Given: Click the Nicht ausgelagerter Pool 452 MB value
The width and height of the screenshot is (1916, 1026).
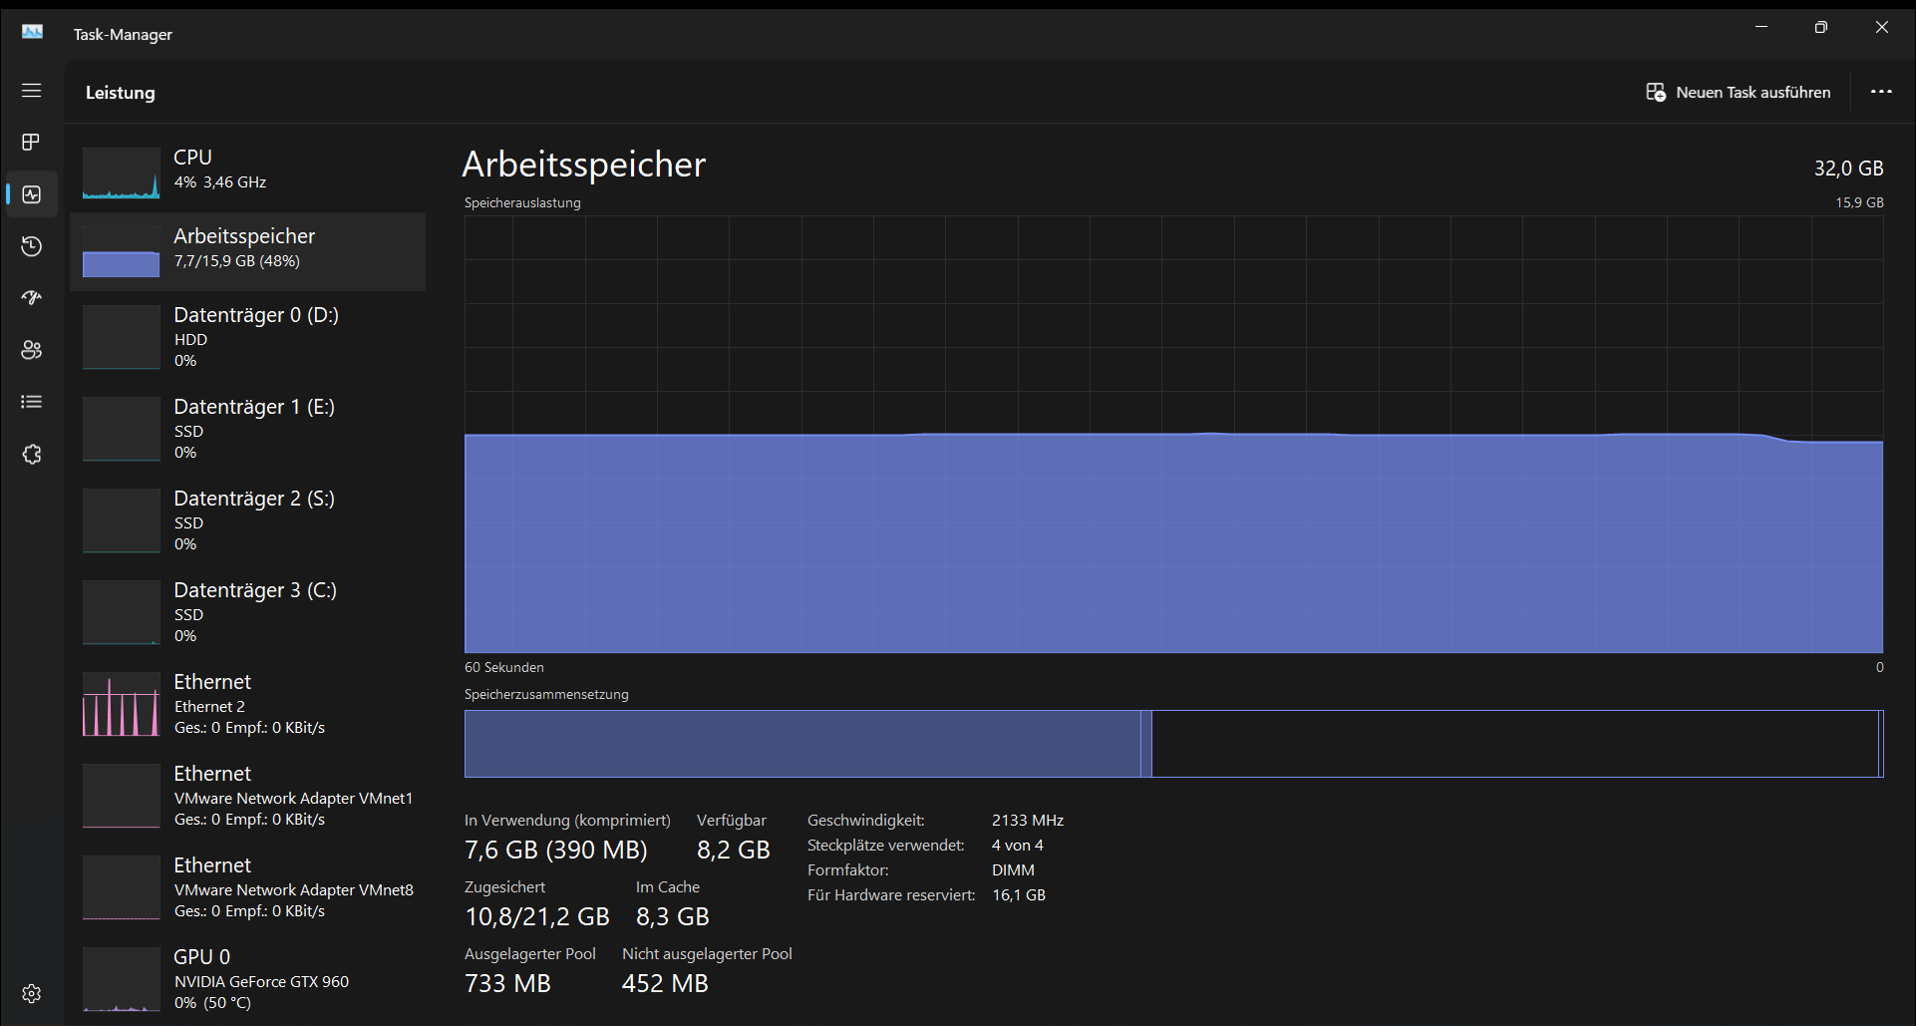Looking at the screenshot, I should click(665, 984).
